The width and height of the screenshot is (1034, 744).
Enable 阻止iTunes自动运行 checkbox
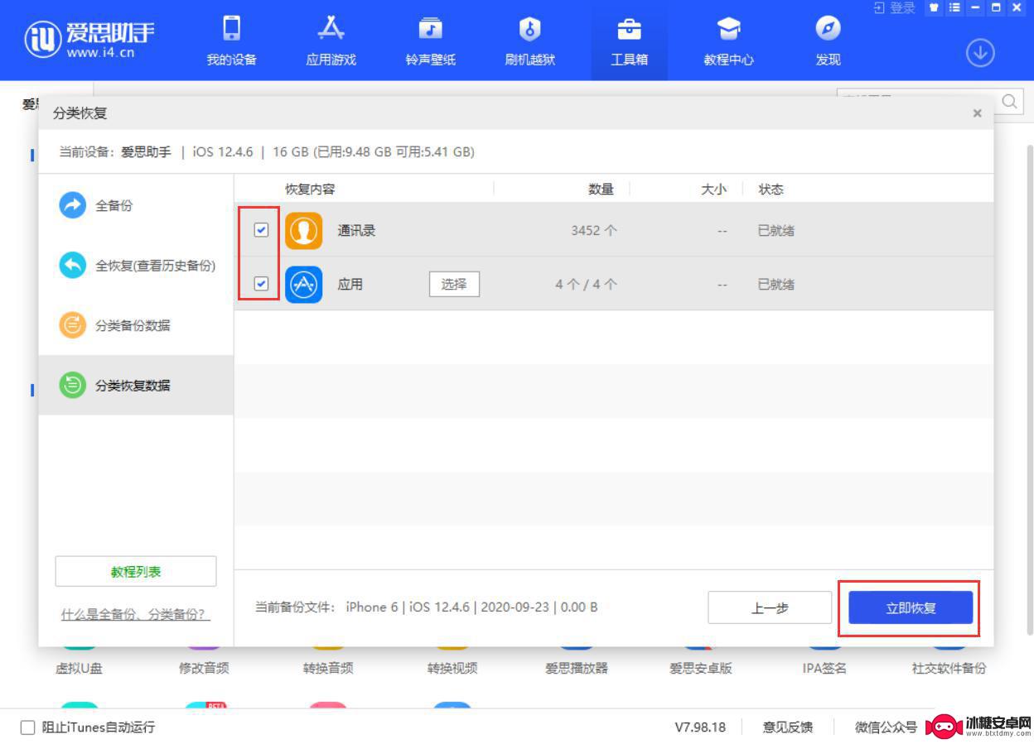pos(27,727)
